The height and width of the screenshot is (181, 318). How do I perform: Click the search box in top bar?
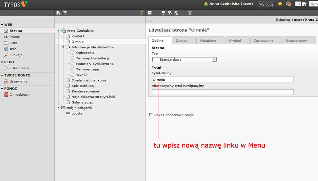pyautogui.click(x=313, y=4)
